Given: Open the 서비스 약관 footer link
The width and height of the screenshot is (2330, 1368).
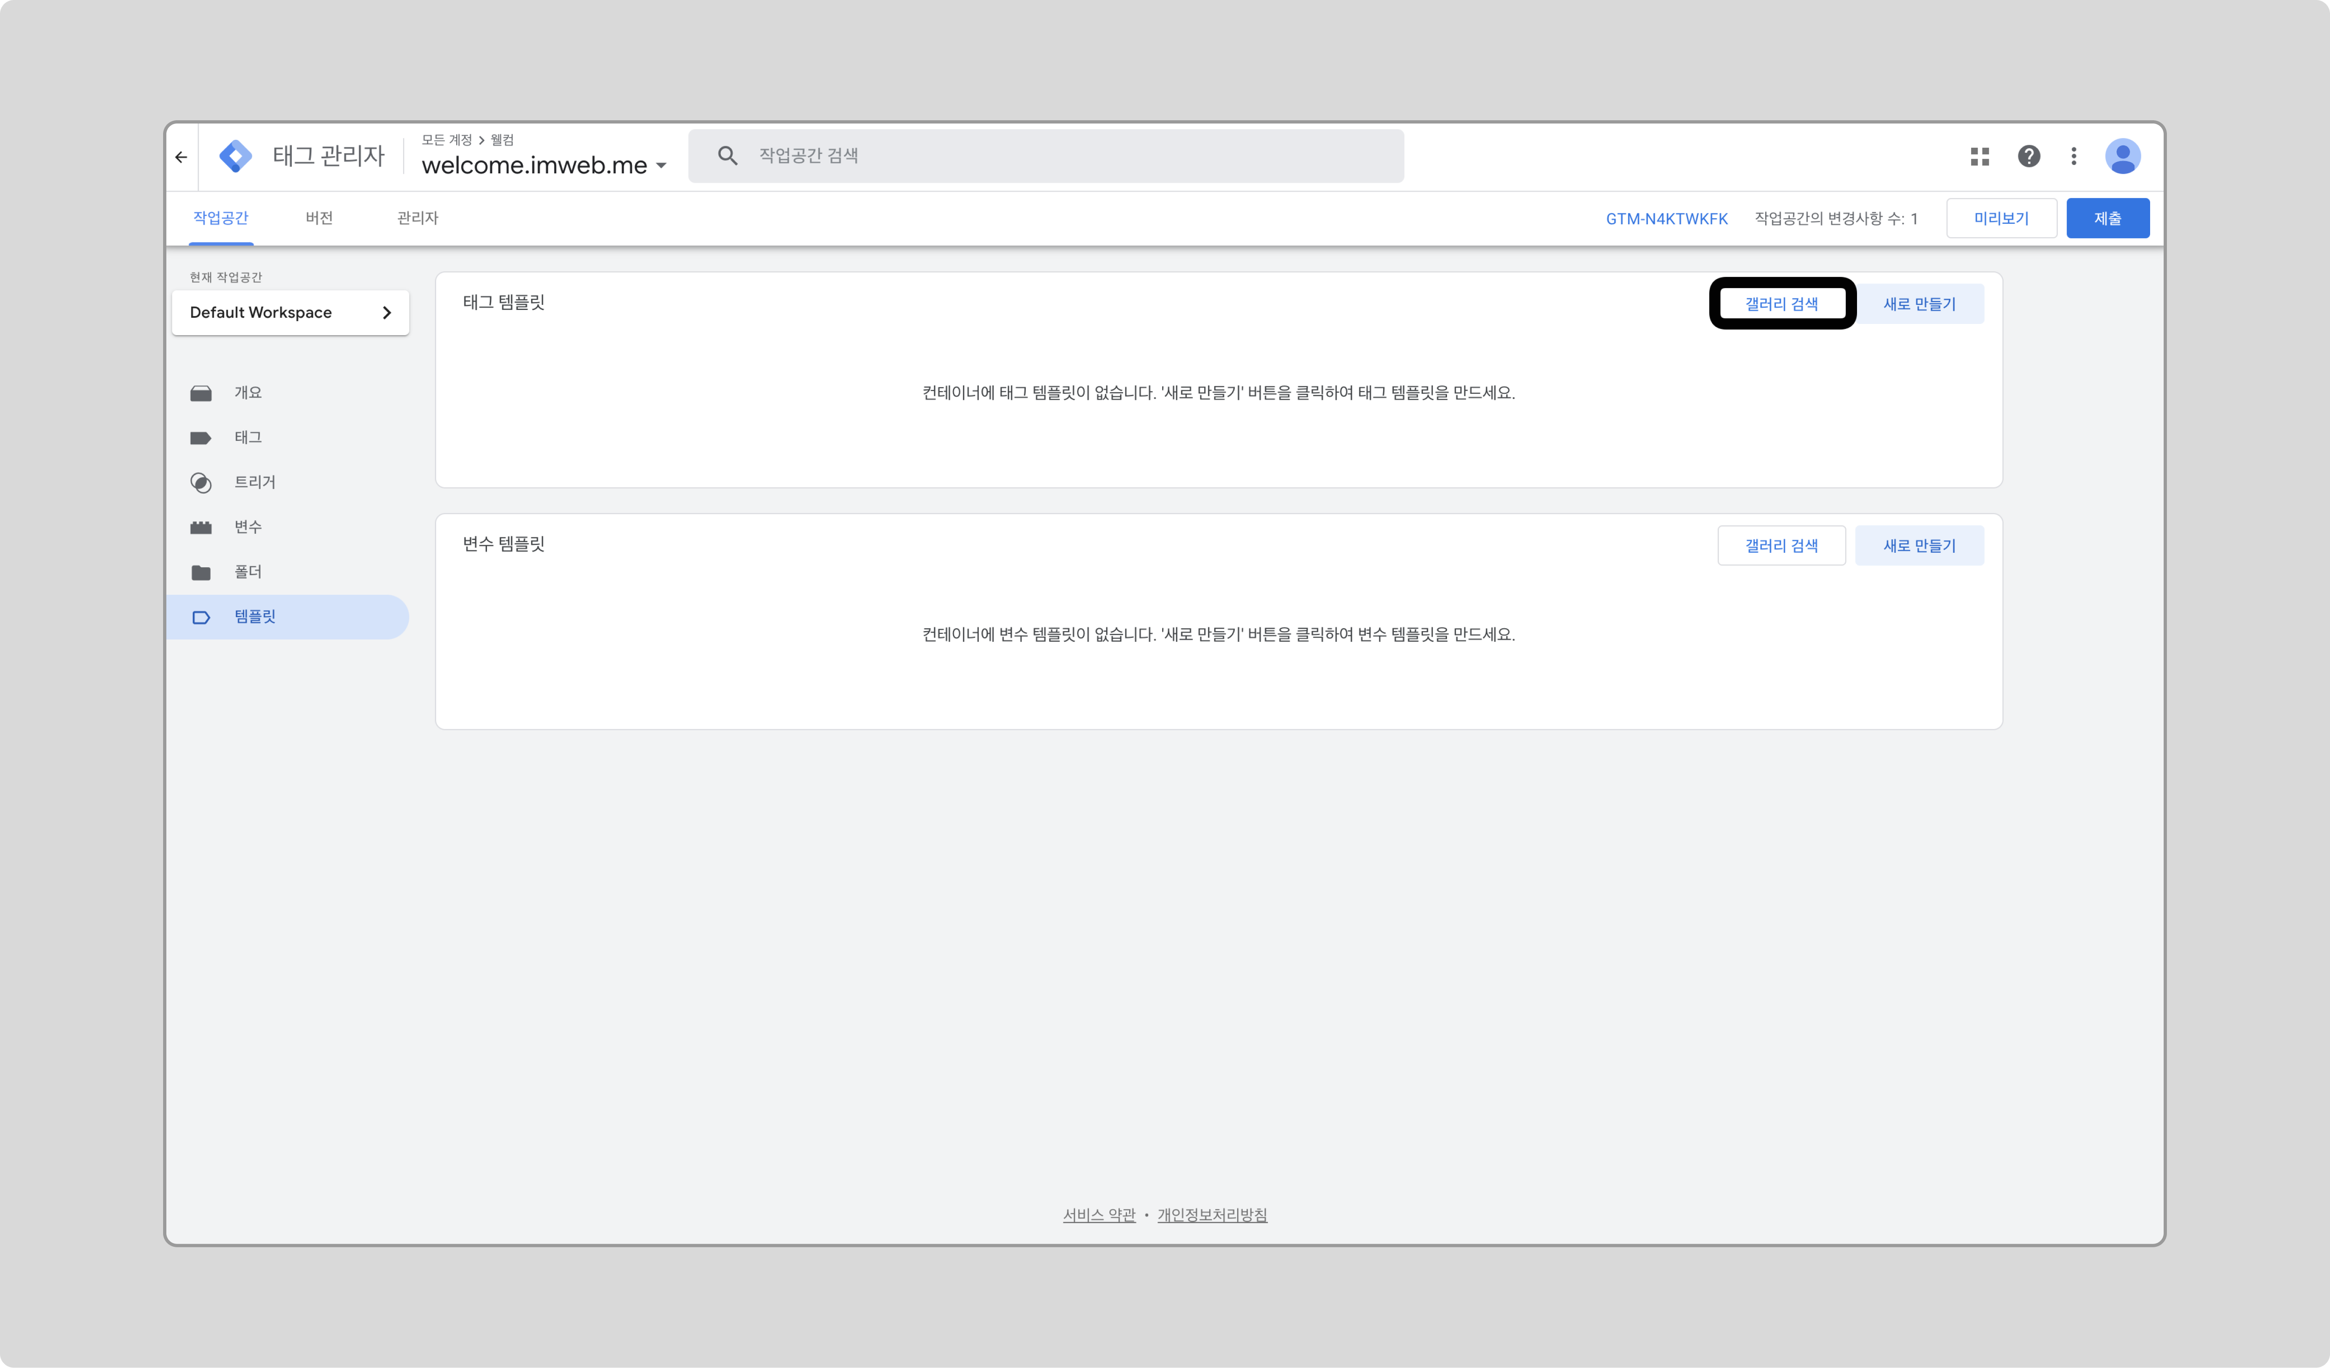Looking at the screenshot, I should [1098, 1216].
